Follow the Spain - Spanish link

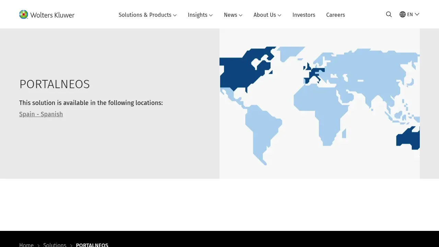[41, 114]
